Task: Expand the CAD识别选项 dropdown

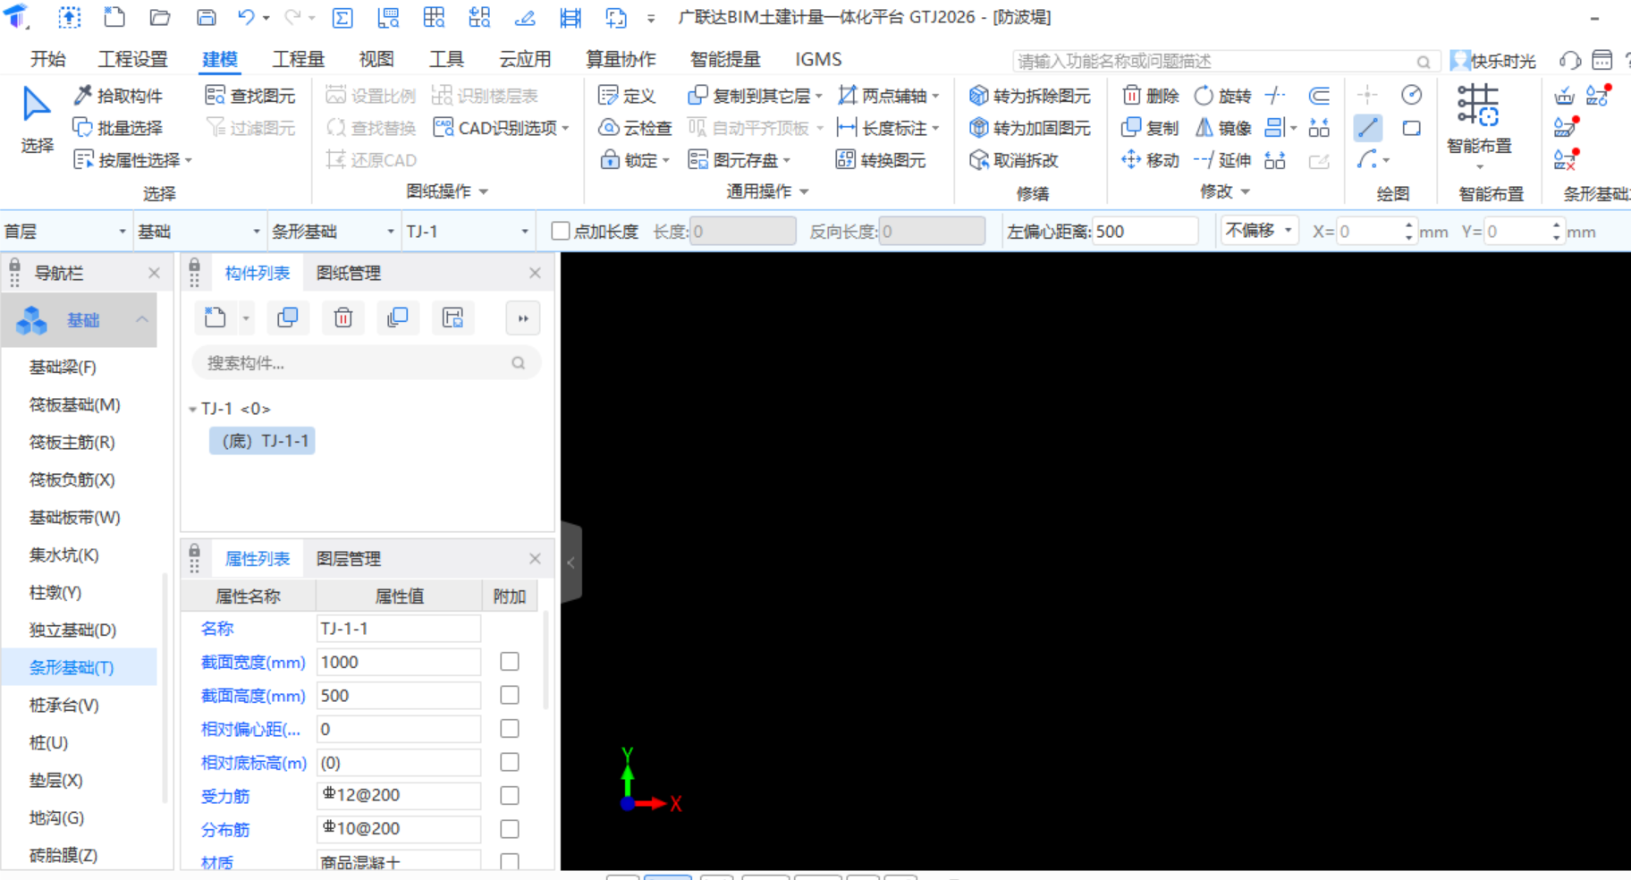Action: pos(566,129)
